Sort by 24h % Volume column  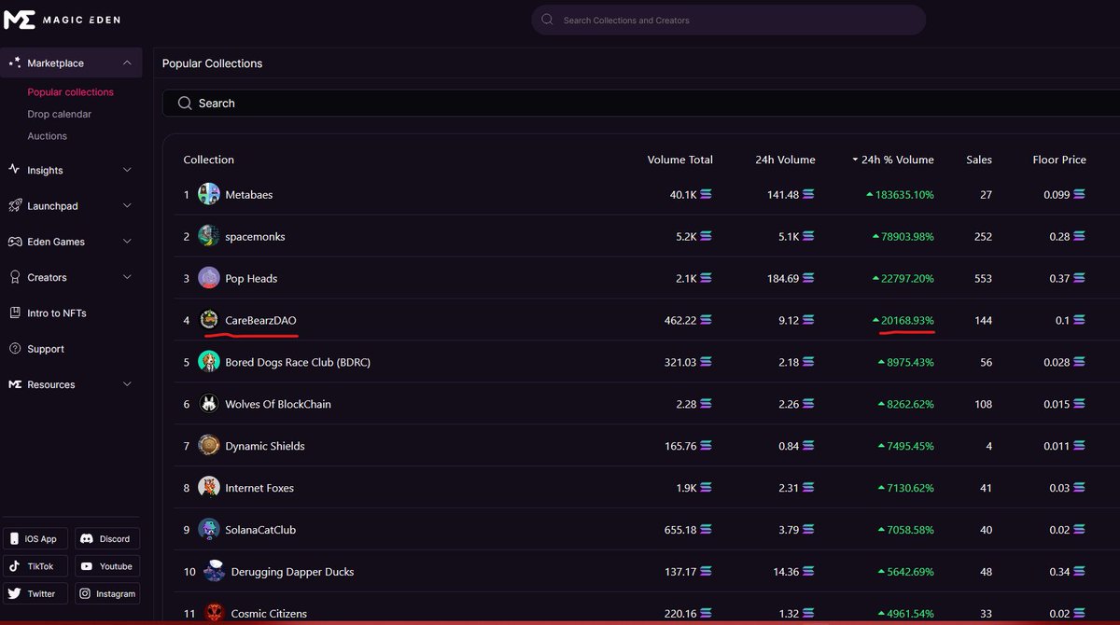(x=892, y=160)
